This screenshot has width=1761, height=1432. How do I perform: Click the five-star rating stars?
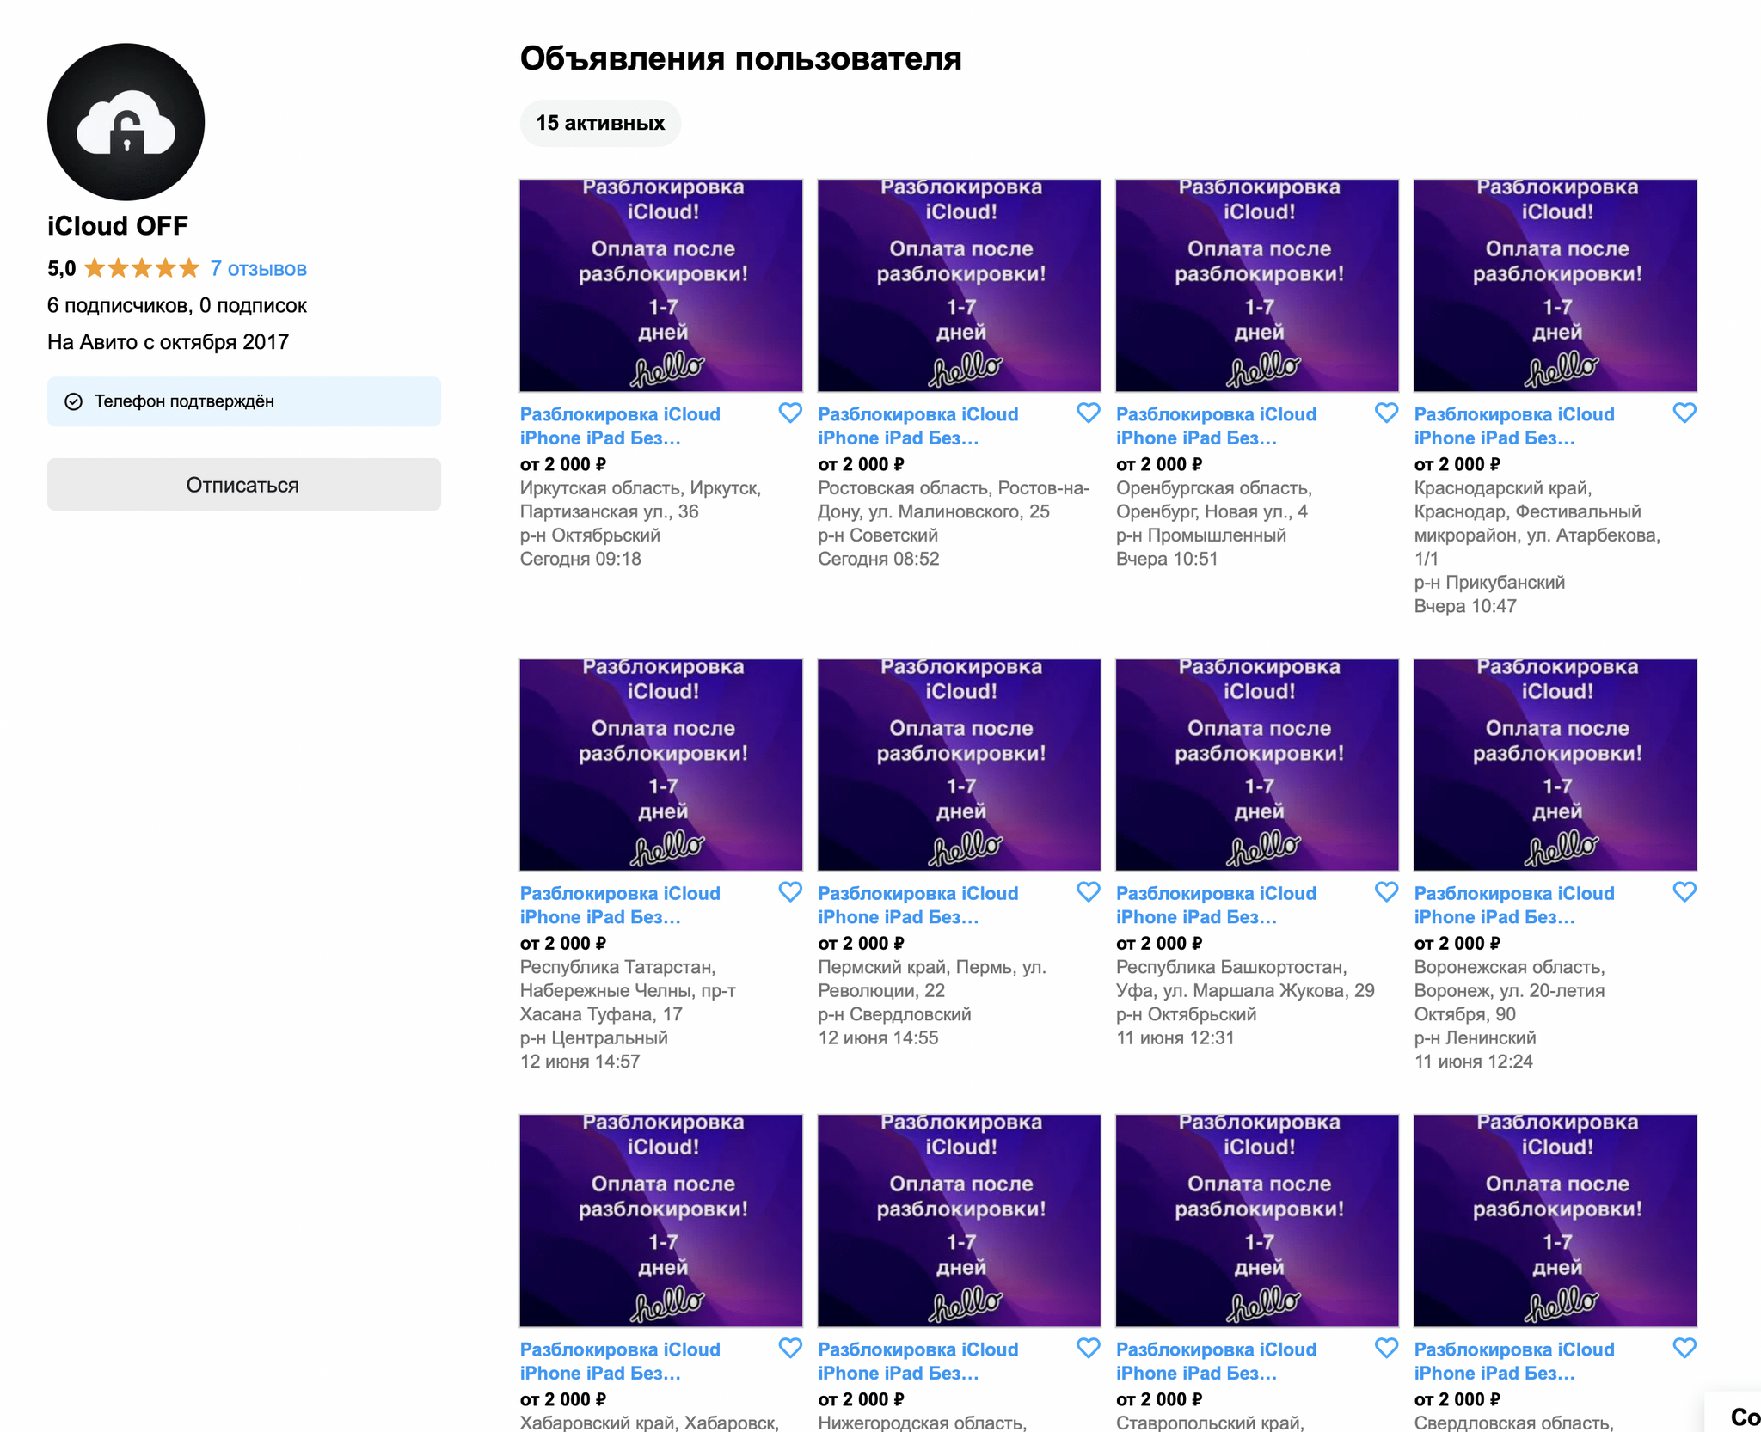142,268
